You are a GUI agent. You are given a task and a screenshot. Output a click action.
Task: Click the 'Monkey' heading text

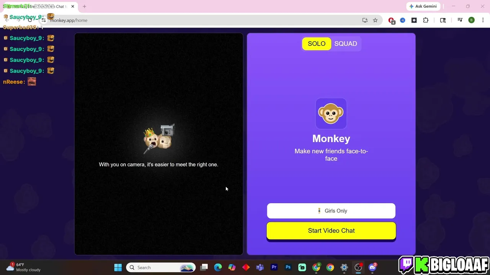click(331, 139)
